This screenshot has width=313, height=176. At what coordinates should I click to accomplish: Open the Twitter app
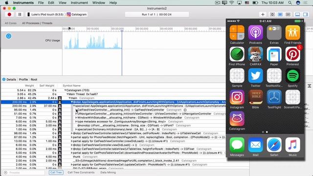[255, 76]
